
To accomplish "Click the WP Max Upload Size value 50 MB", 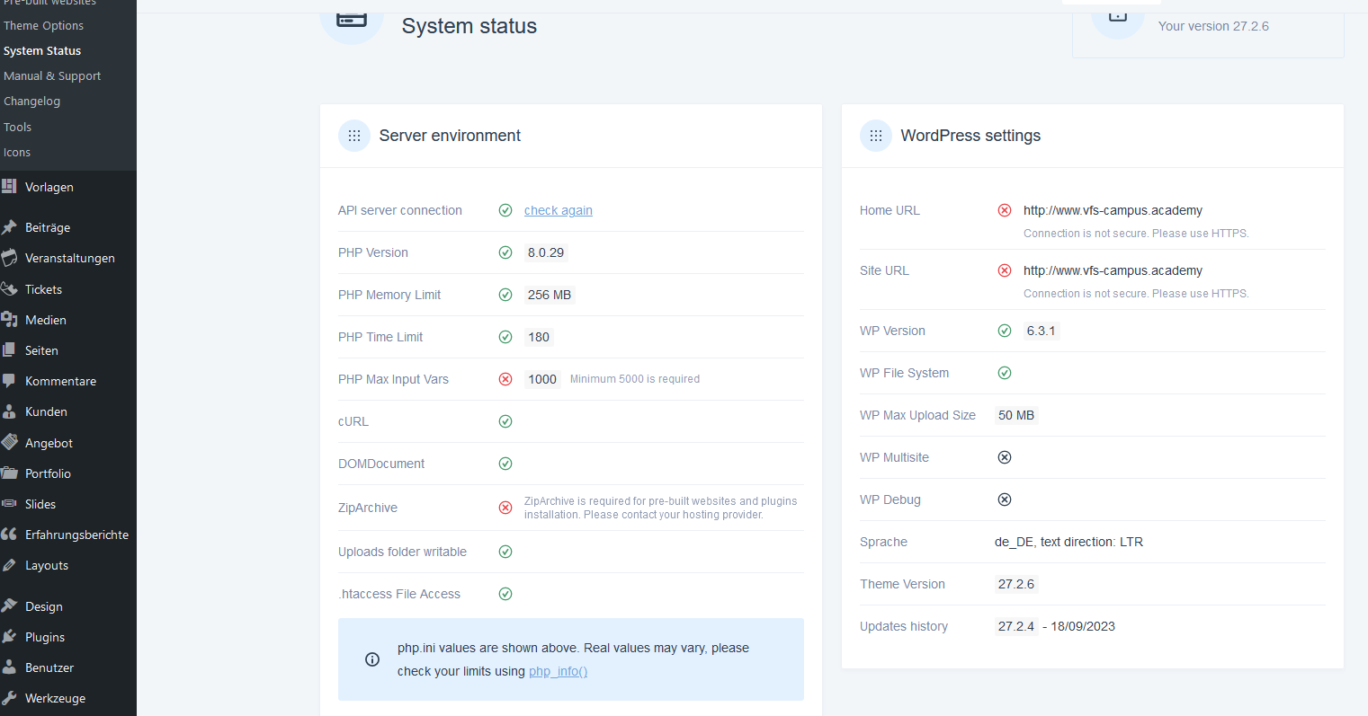I will point(1016,415).
